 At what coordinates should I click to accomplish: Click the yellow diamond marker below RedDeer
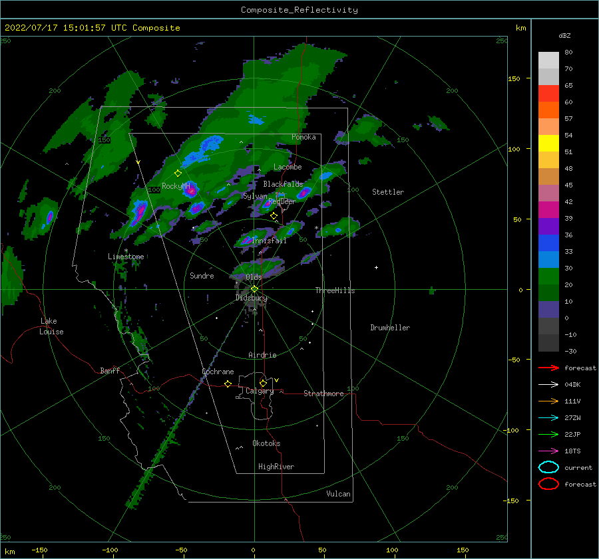[274, 216]
